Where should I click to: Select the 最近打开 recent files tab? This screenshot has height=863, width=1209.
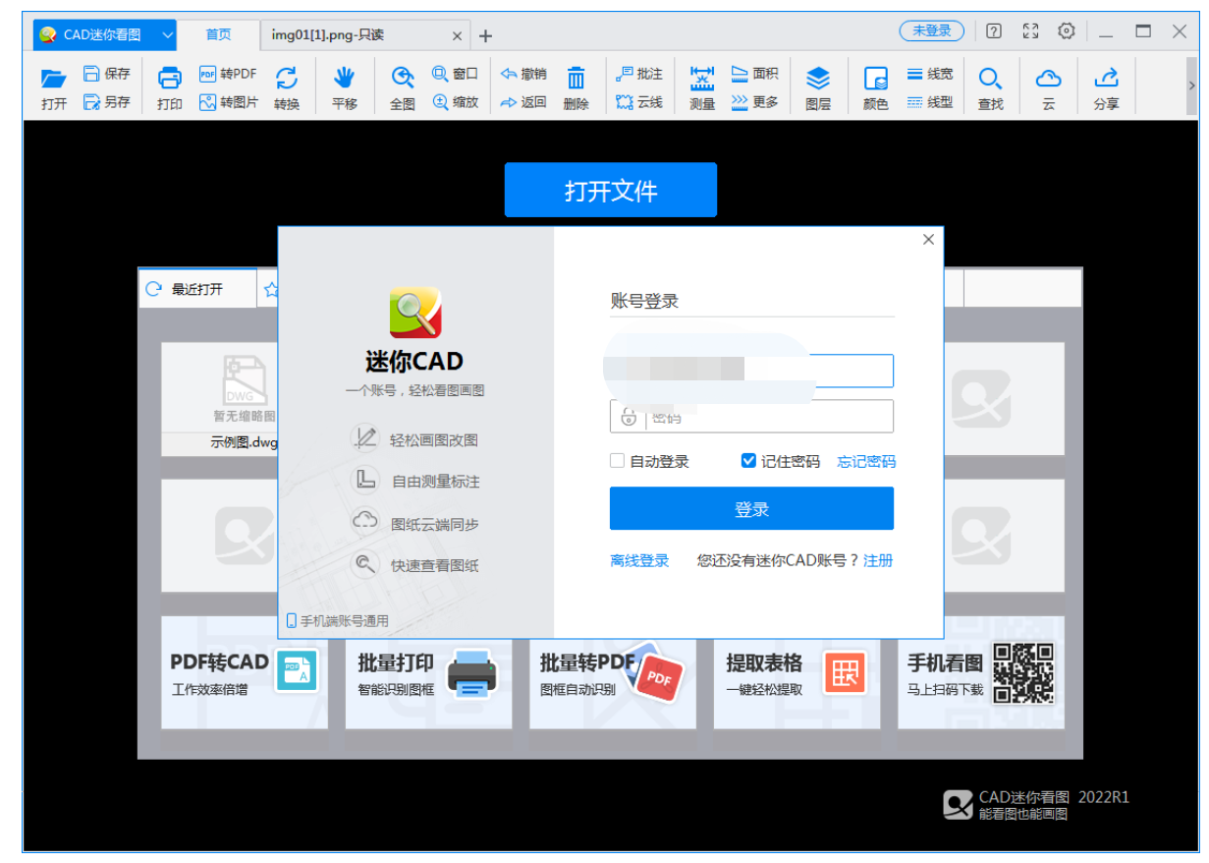click(x=197, y=289)
